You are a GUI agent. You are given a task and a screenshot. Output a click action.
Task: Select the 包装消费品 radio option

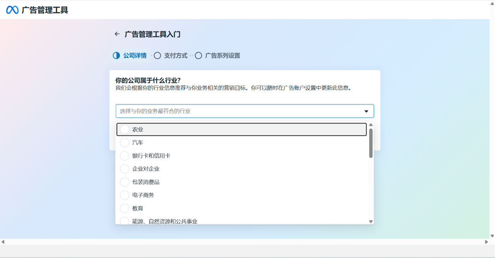125,182
